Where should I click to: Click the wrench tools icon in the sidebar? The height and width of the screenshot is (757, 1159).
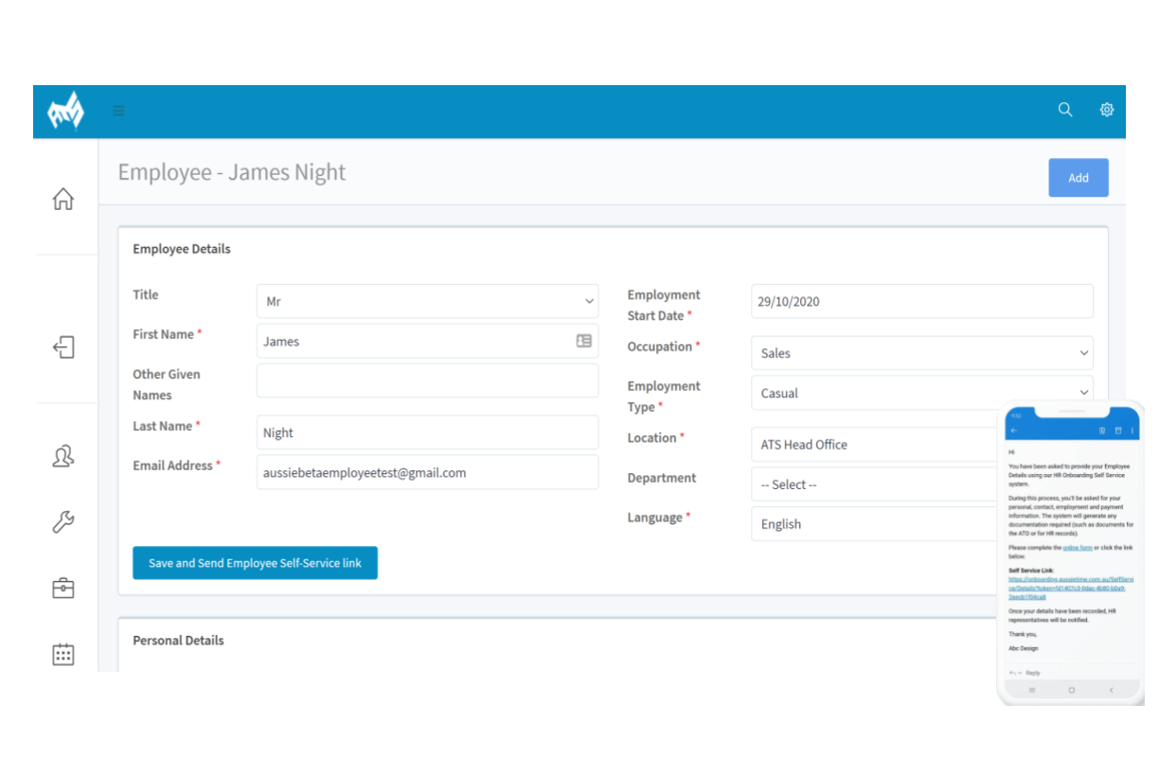63,521
